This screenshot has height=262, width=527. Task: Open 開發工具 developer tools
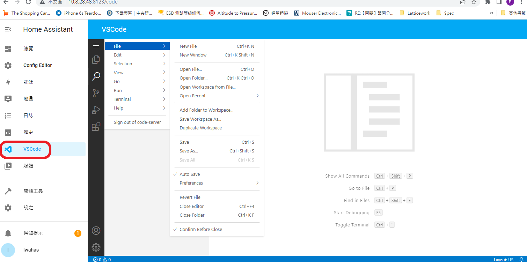pyautogui.click(x=44, y=191)
